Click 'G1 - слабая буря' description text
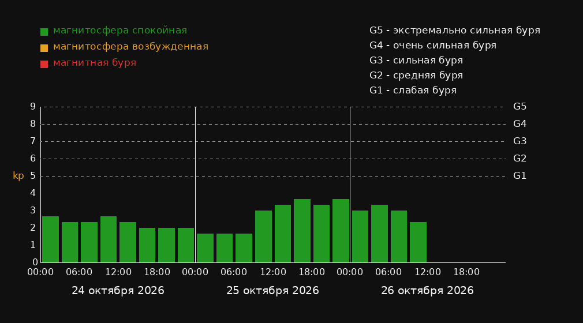 tap(413, 91)
